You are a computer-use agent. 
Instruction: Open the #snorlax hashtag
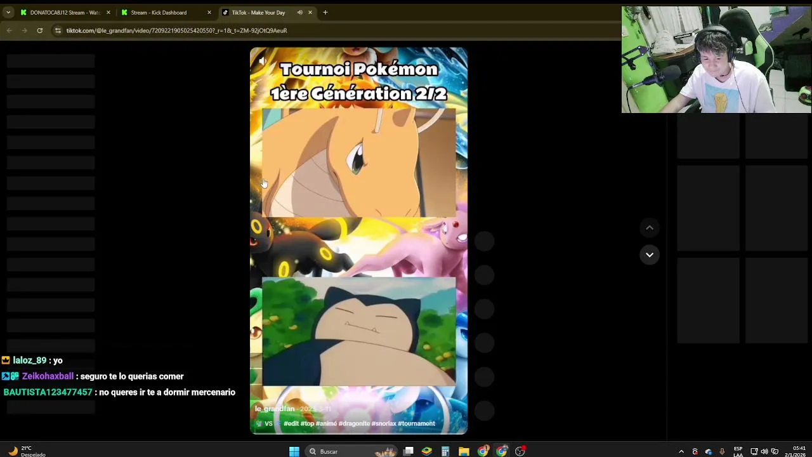pos(384,423)
